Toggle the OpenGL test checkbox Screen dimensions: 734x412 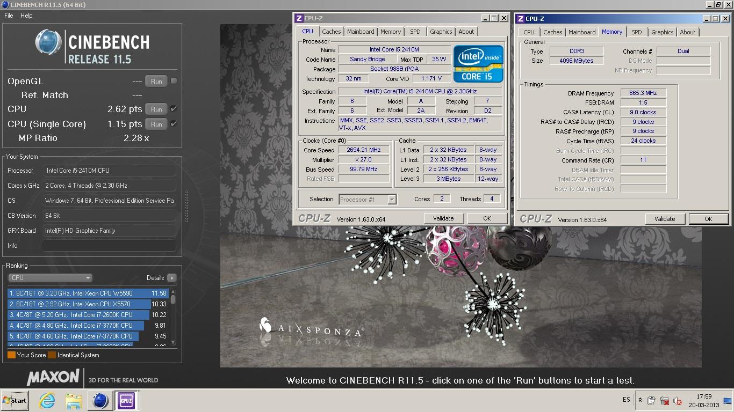[174, 81]
